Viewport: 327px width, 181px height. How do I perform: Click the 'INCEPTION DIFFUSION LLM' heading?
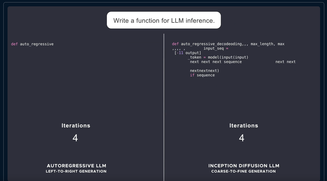pos(244,166)
